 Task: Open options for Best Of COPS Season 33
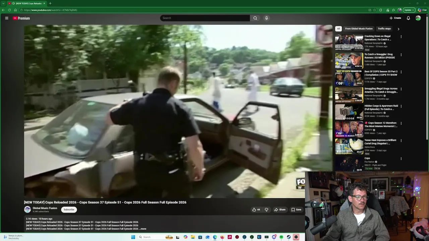(401, 72)
